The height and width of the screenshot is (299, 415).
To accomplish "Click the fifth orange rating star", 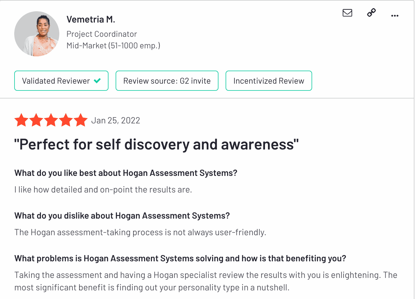I will pos(81,120).
